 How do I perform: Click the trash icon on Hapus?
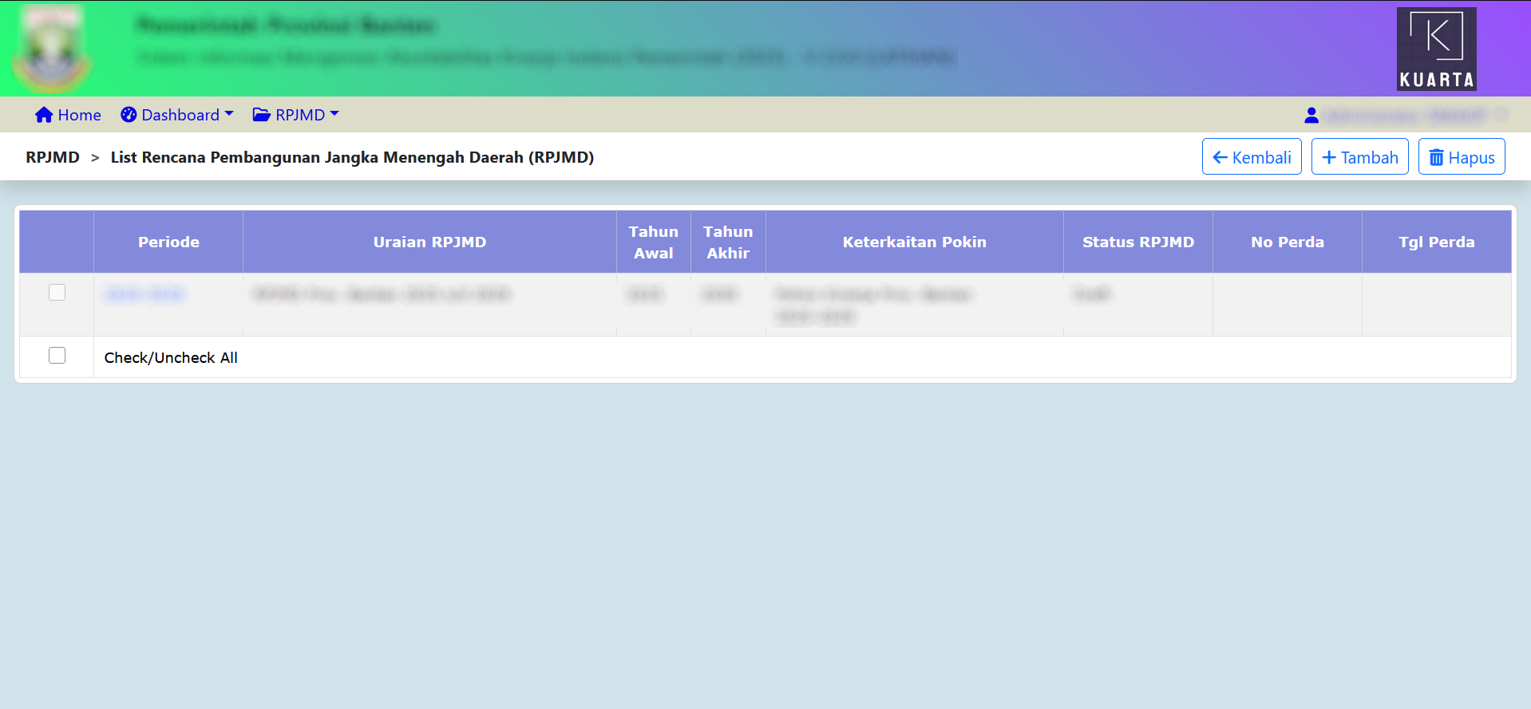pos(1436,158)
